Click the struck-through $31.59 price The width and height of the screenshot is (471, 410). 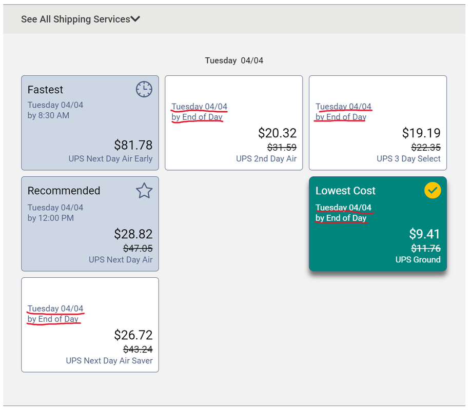point(282,148)
